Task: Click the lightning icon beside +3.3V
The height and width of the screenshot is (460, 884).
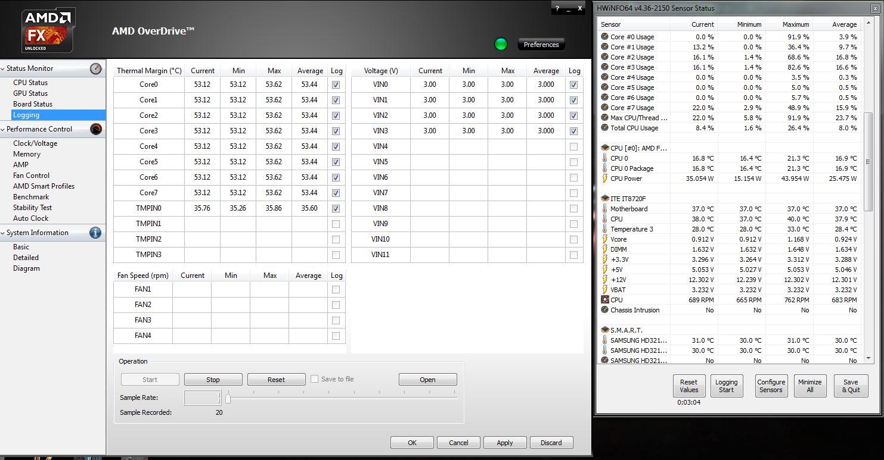Action: 604,259
